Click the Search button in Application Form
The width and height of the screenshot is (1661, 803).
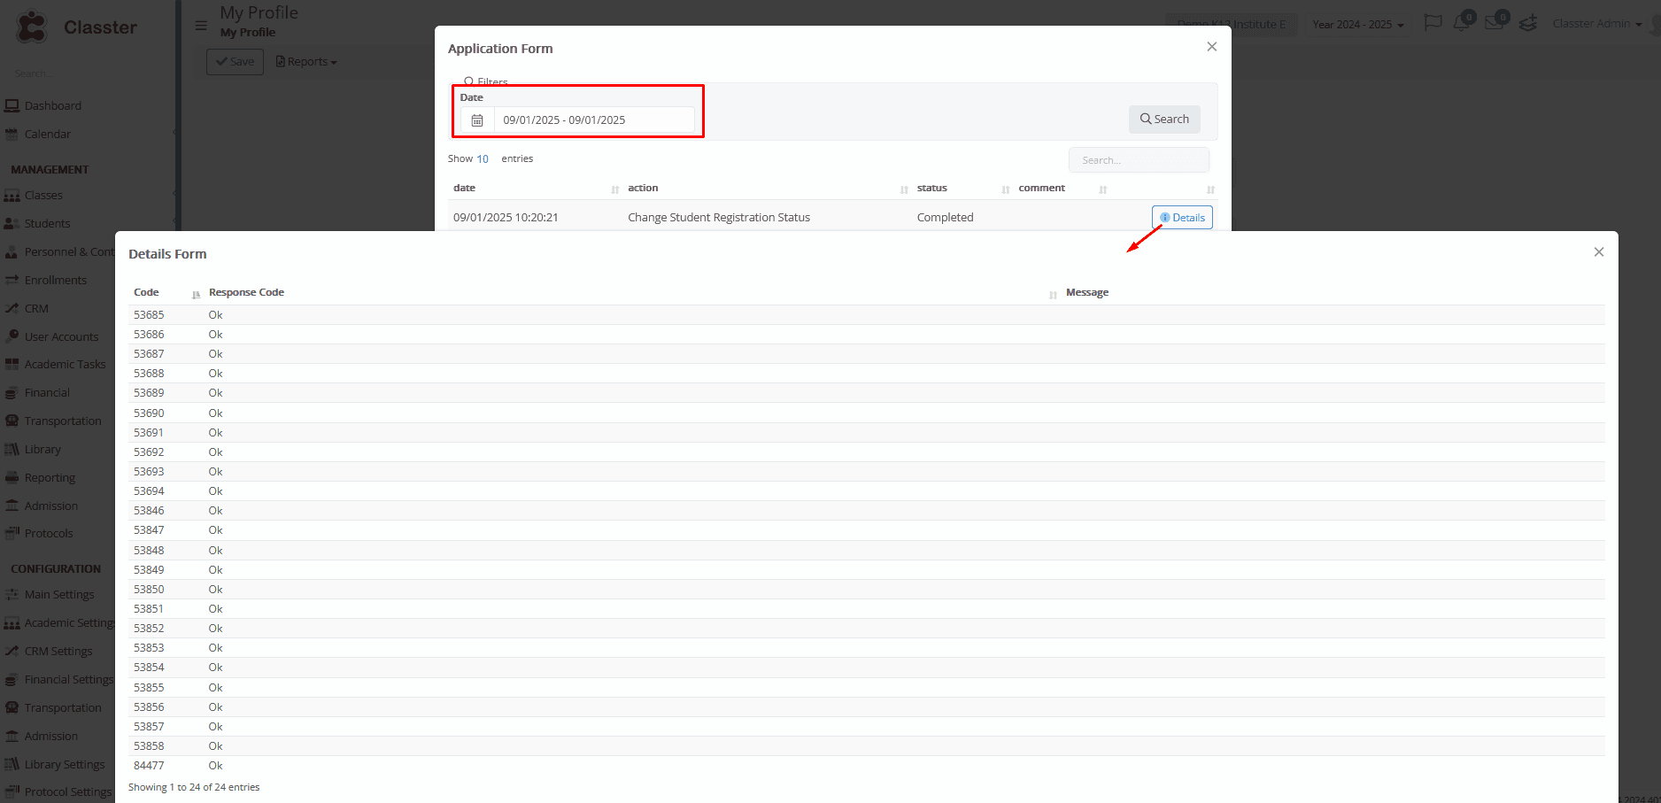1164,119
